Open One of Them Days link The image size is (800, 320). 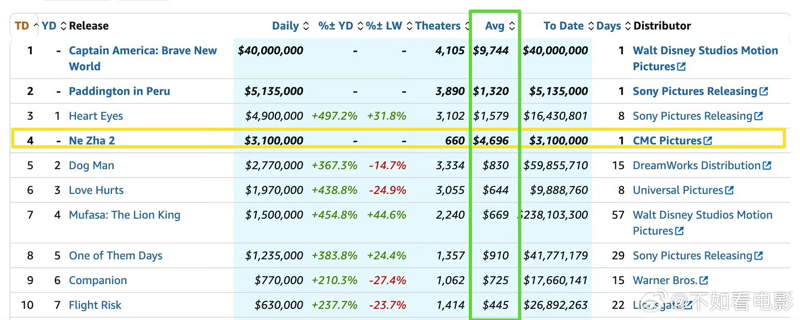[116, 256]
